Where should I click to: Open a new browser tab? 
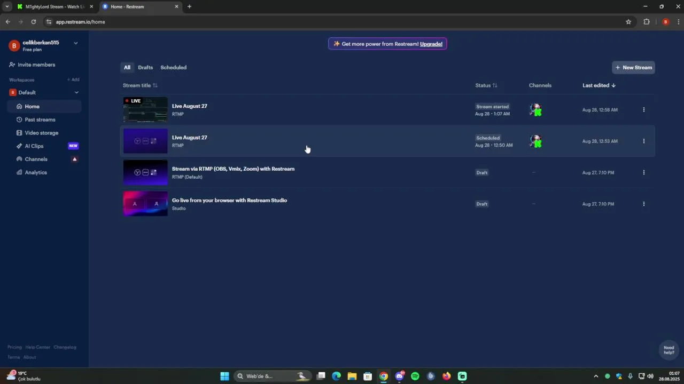[189, 6]
